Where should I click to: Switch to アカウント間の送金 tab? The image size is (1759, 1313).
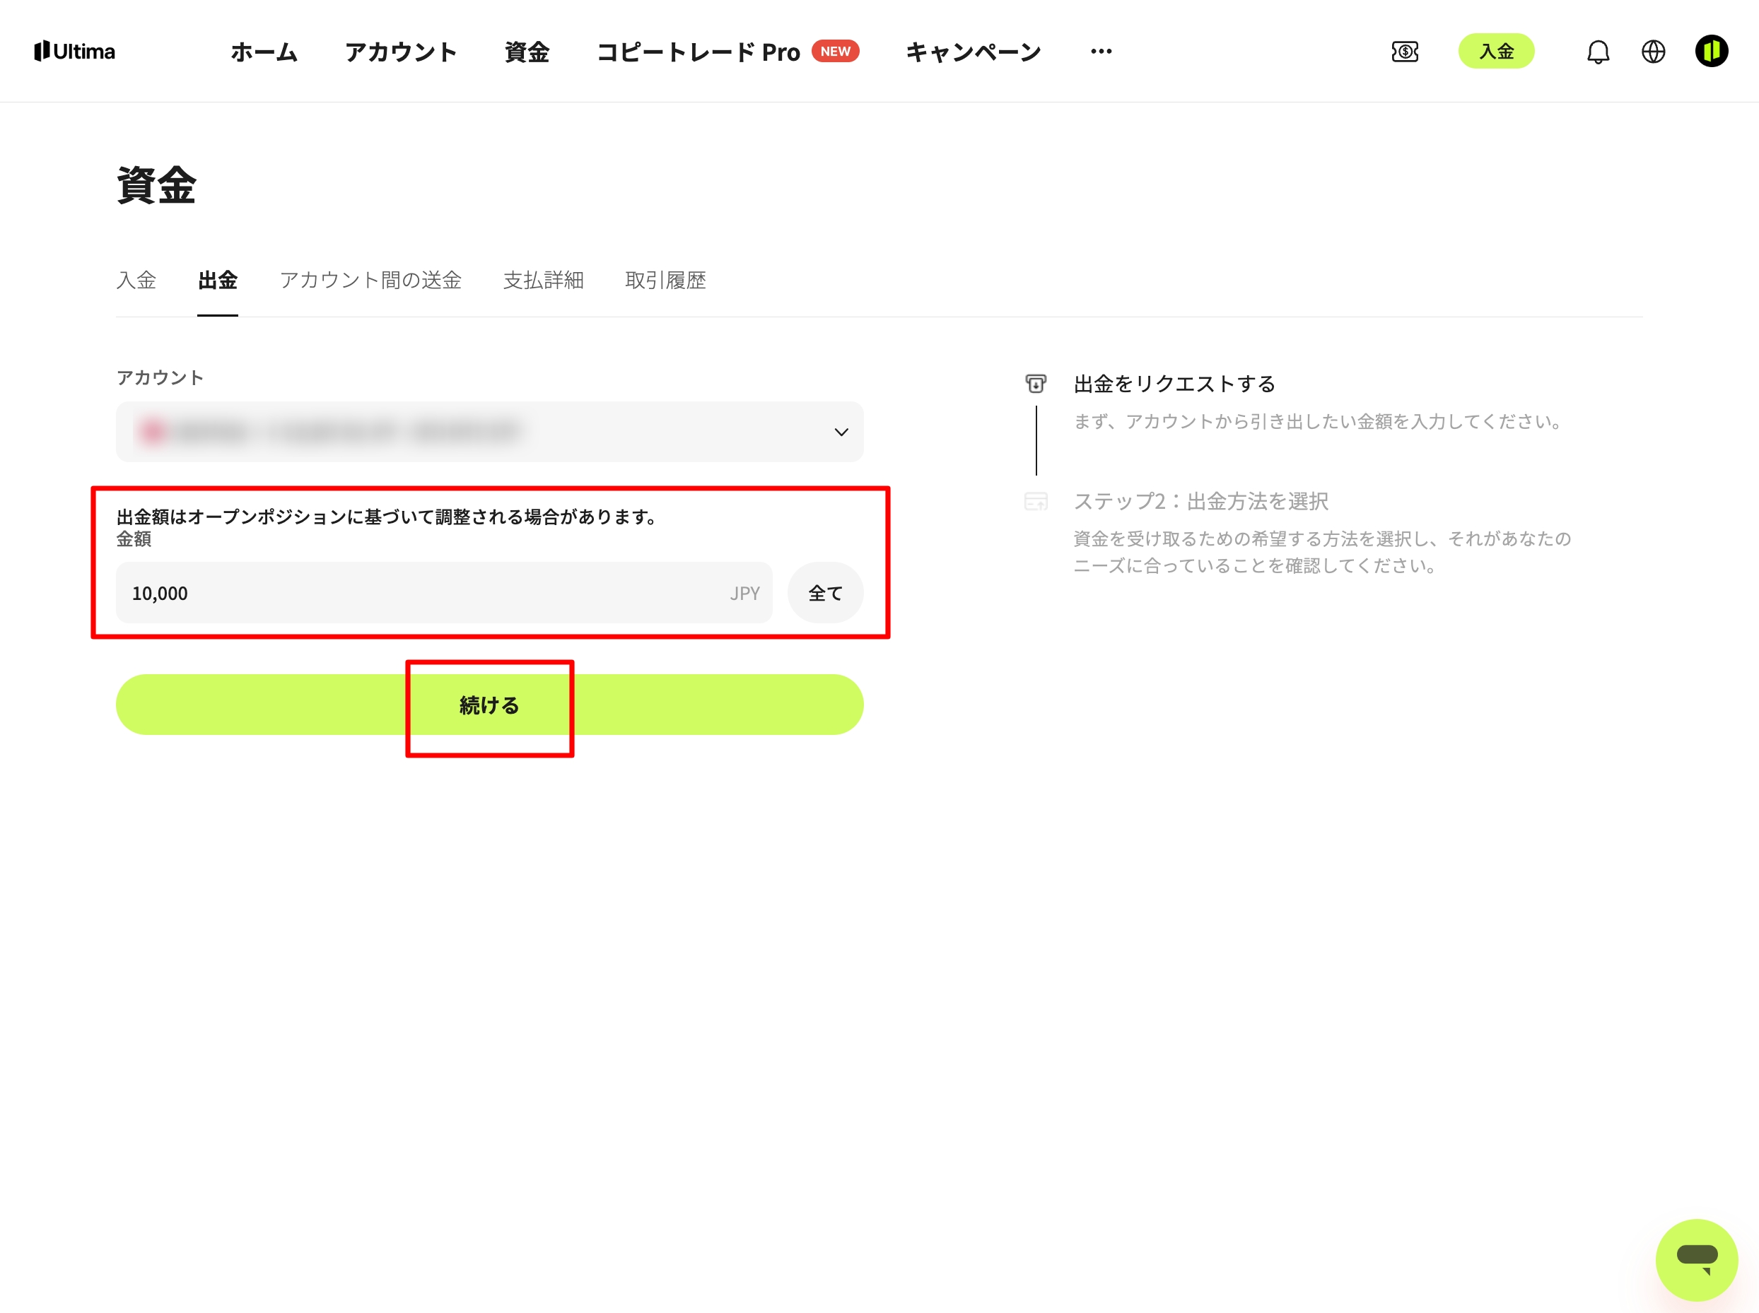pyautogui.click(x=370, y=281)
